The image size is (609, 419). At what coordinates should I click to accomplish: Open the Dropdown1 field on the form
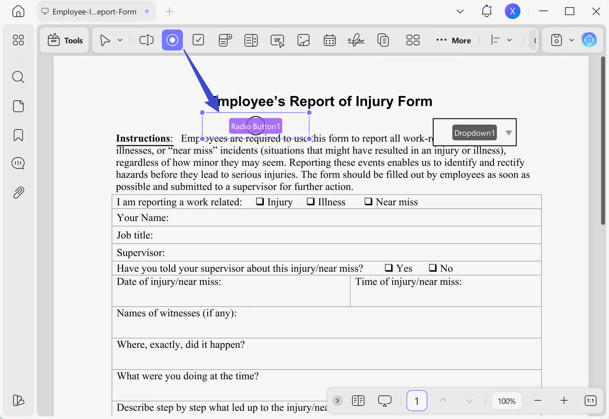(508, 132)
